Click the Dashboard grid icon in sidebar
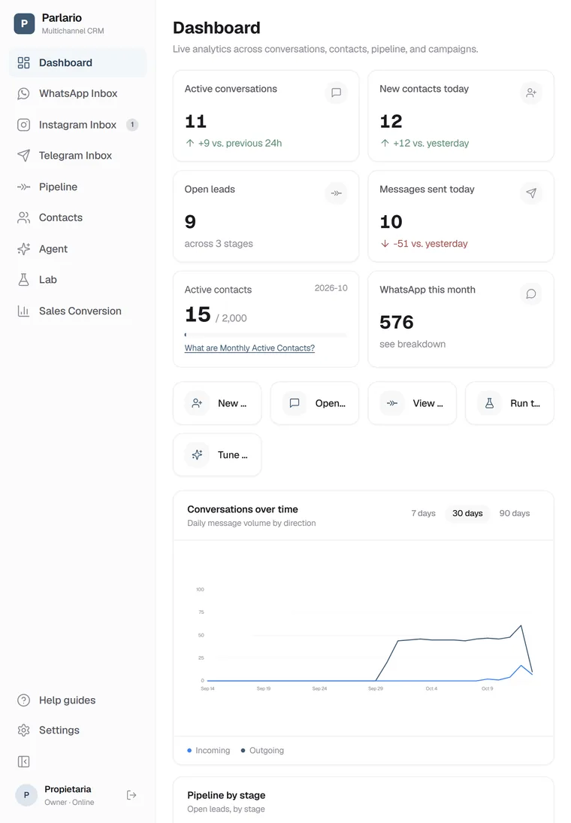The height and width of the screenshot is (823, 571). click(x=23, y=63)
